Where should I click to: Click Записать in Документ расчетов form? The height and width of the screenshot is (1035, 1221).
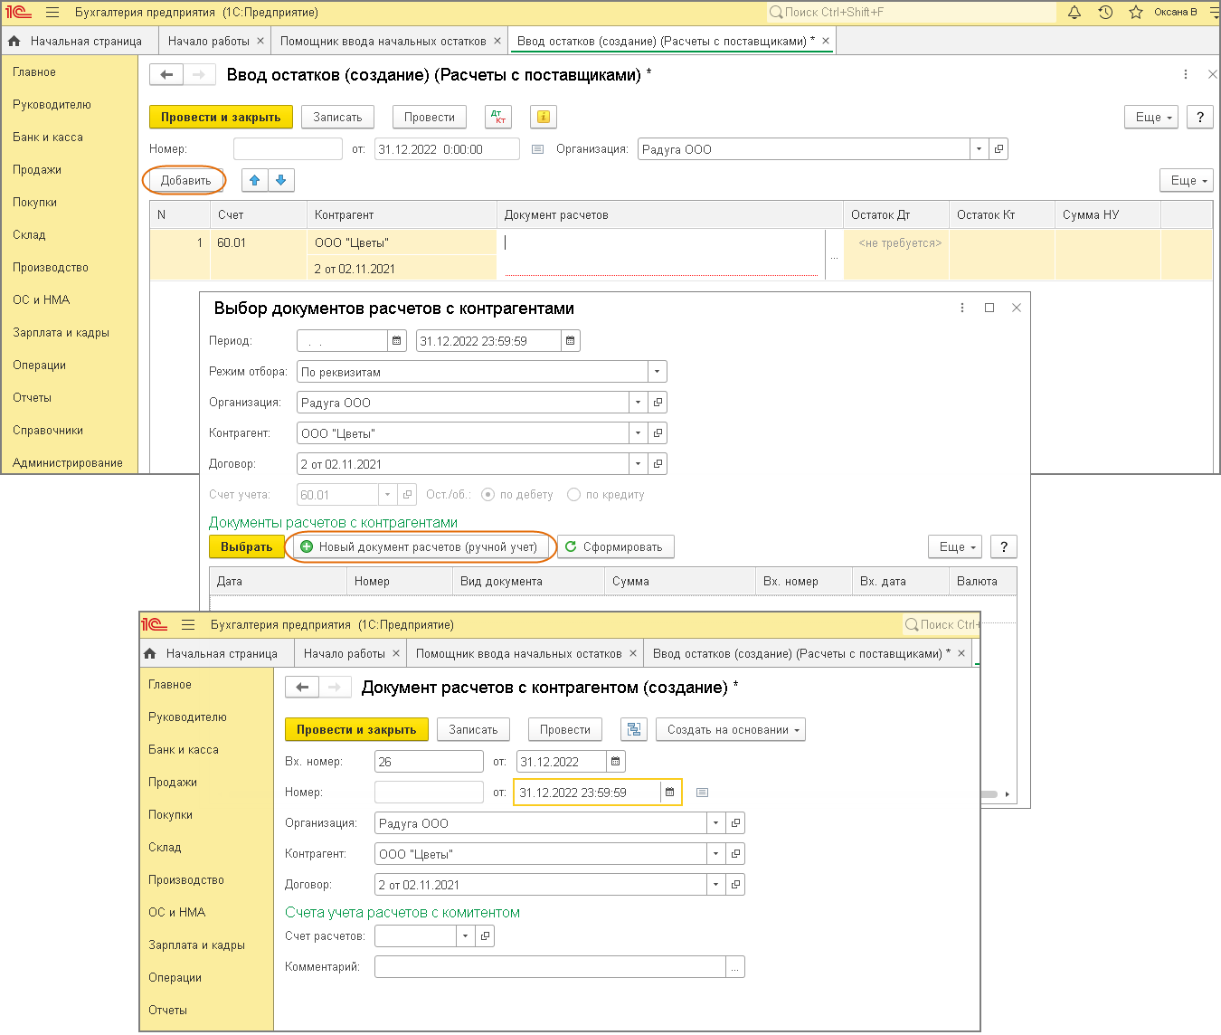(473, 729)
